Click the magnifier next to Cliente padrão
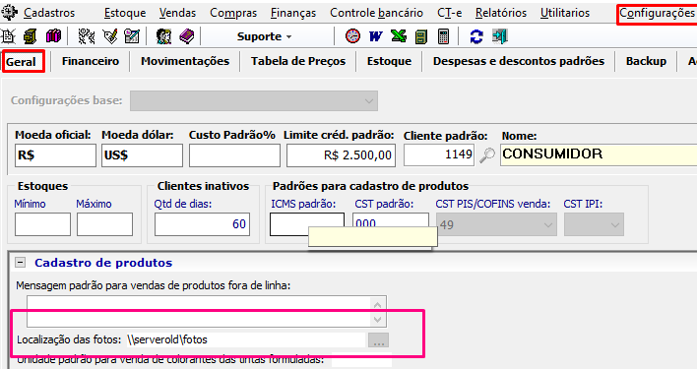The width and height of the screenshot is (697, 369). (487, 155)
